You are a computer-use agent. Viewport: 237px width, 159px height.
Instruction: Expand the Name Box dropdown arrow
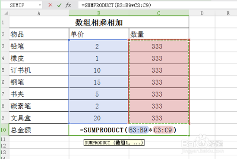click(40, 5)
